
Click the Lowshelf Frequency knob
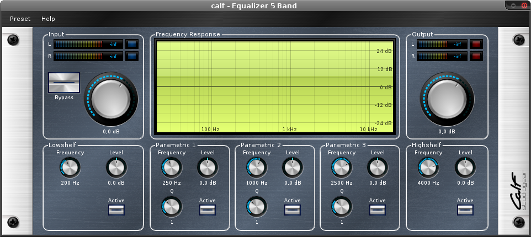[x=70, y=168]
